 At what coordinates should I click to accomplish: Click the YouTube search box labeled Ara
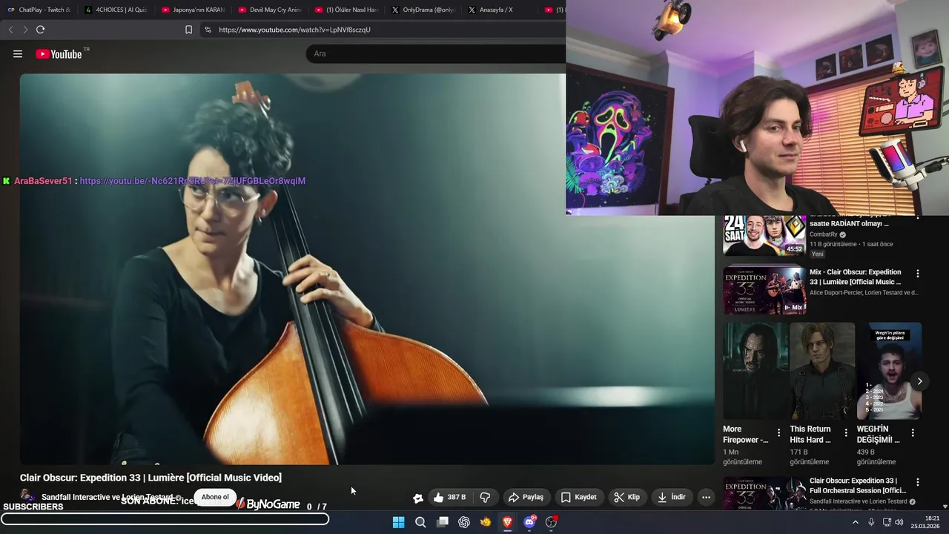click(x=436, y=53)
